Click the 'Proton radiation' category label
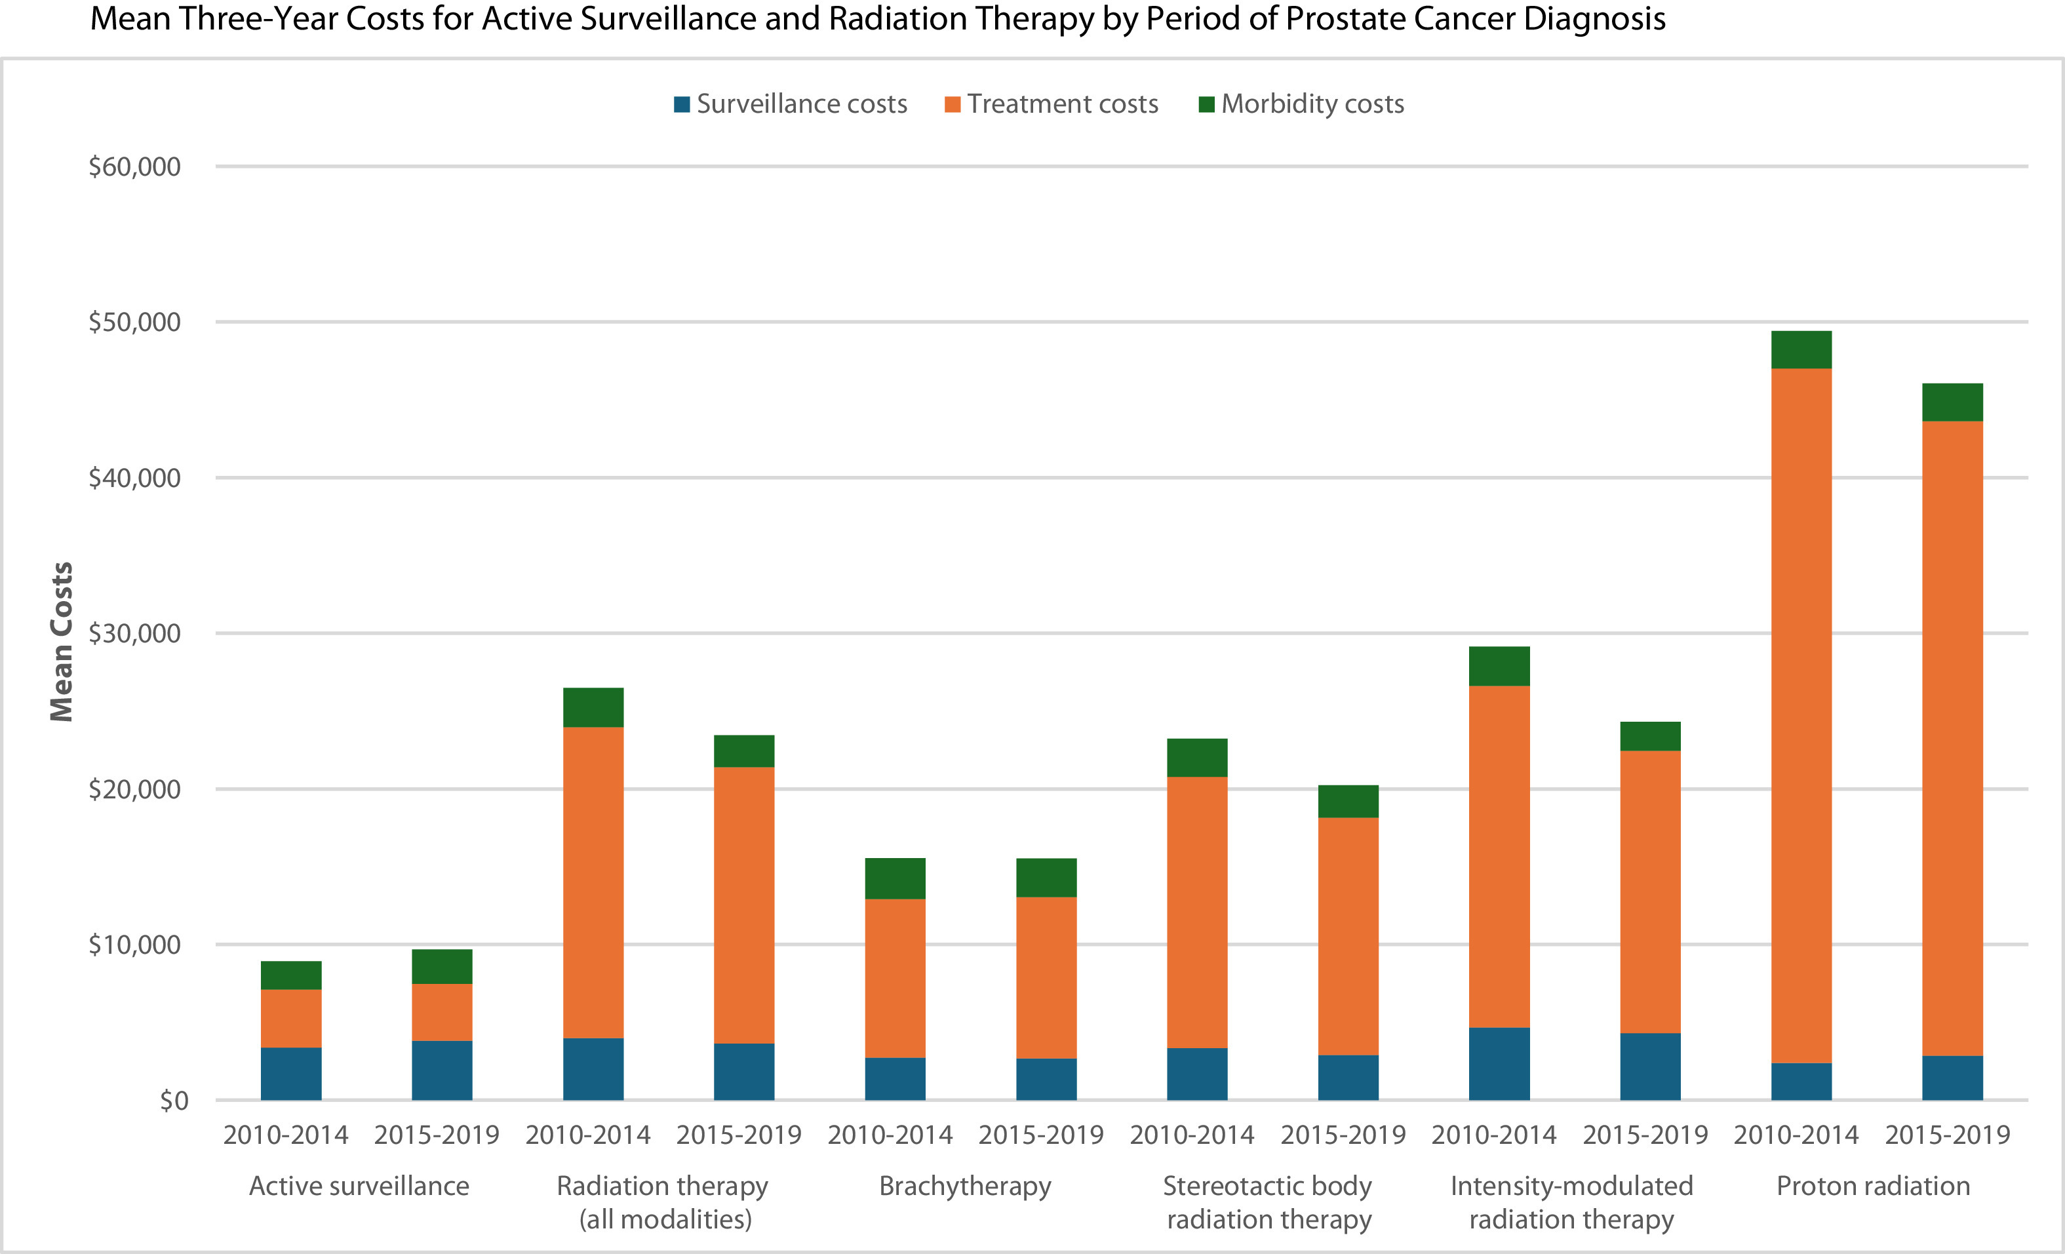This screenshot has height=1254, width=2065. coord(1874,1186)
